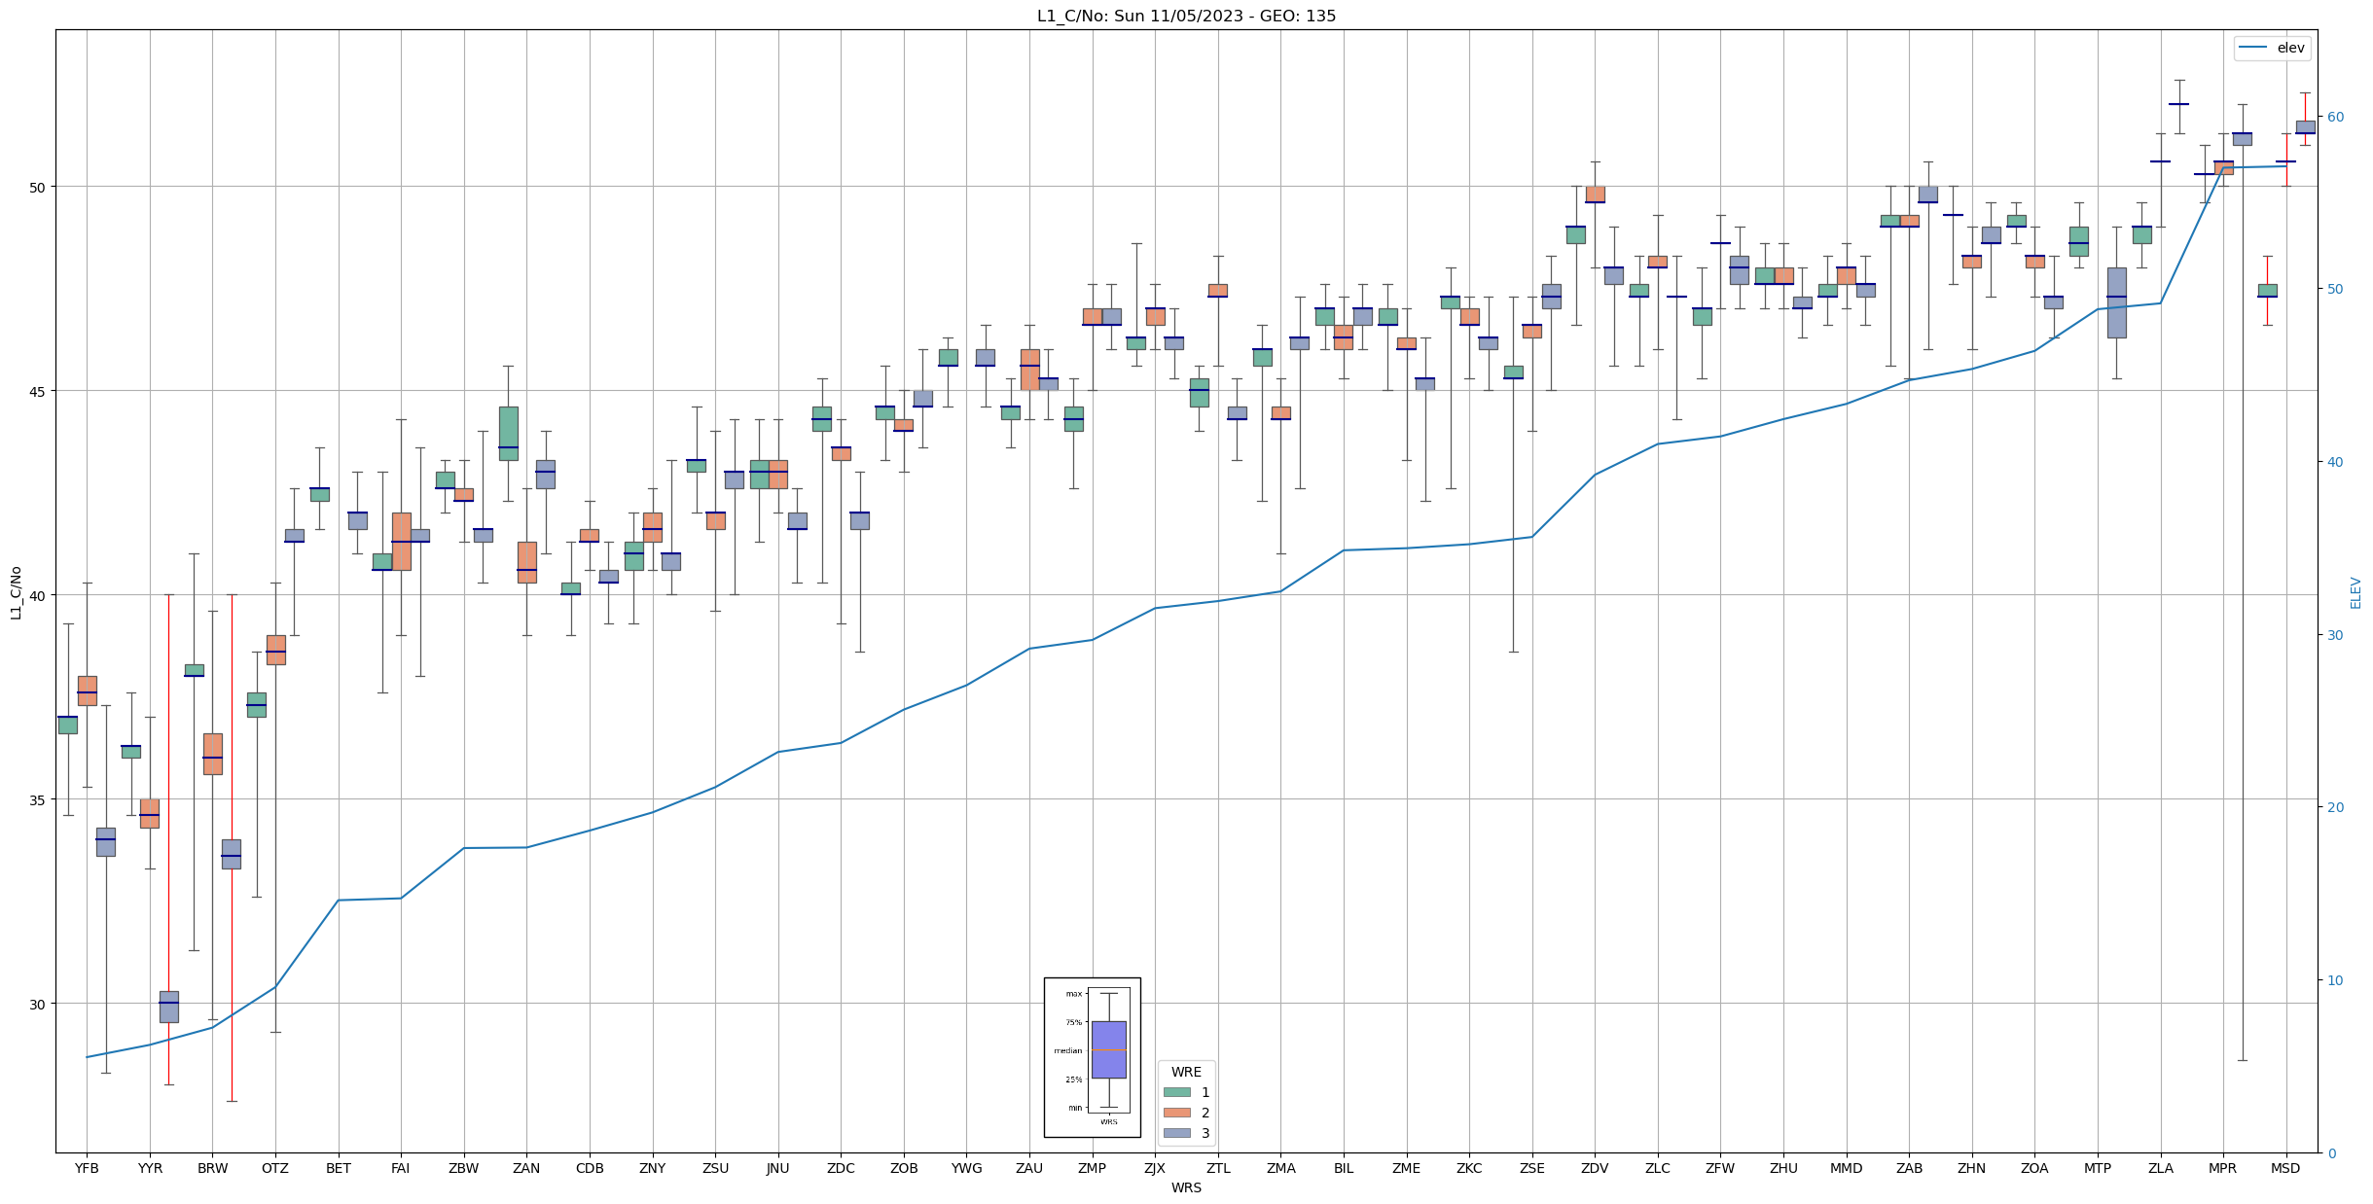Click the orange WRE 2 legend swatch
The height and width of the screenshot is (1204, 2373).
point(1176,1113)
